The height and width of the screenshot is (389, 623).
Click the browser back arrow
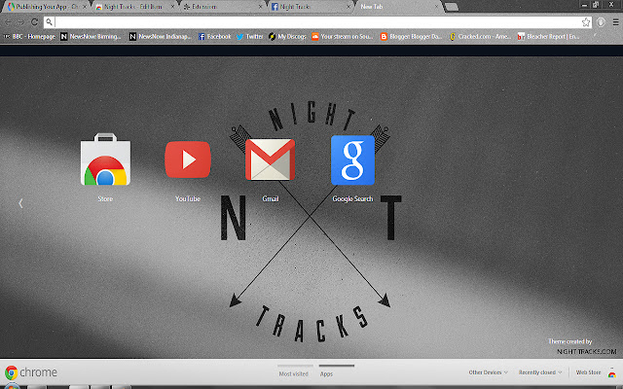point(8,22)
